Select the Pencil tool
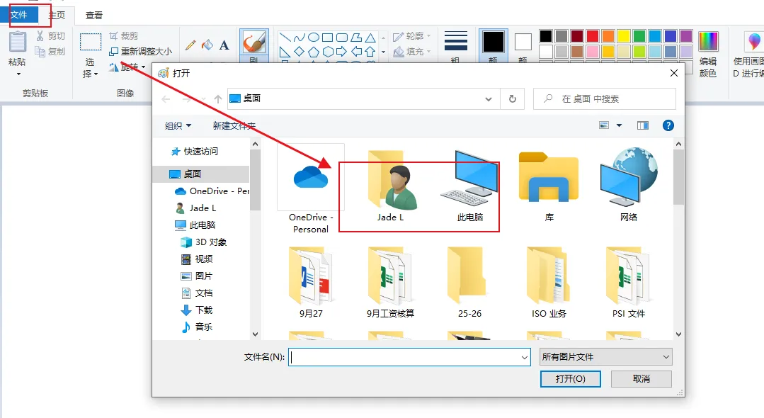Screen dimensions: 764x418 pos(190,45)
